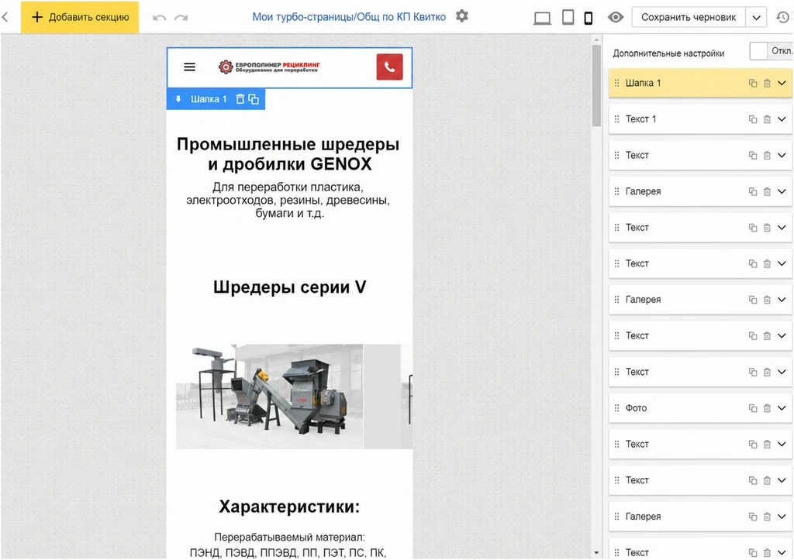The image size is (794, 560).
Task: Delete the Шапка 1 row in sidebar
Action: coord(767,84)
